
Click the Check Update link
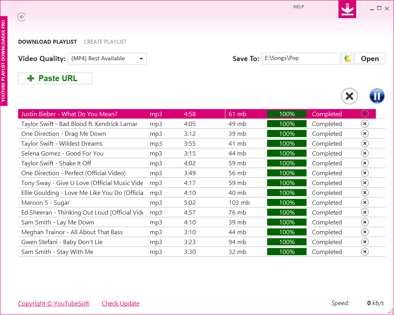click(121, 304)
